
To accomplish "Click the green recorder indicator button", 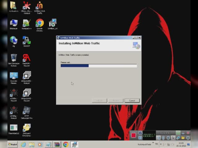I will (x=178, y=133).
